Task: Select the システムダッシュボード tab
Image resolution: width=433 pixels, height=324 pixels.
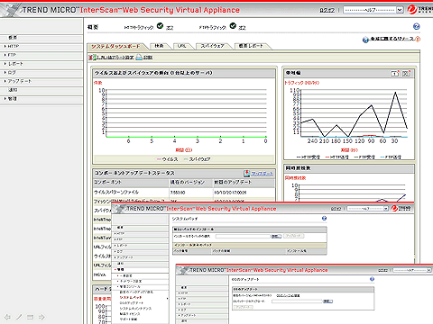Action: click(115, 47)
